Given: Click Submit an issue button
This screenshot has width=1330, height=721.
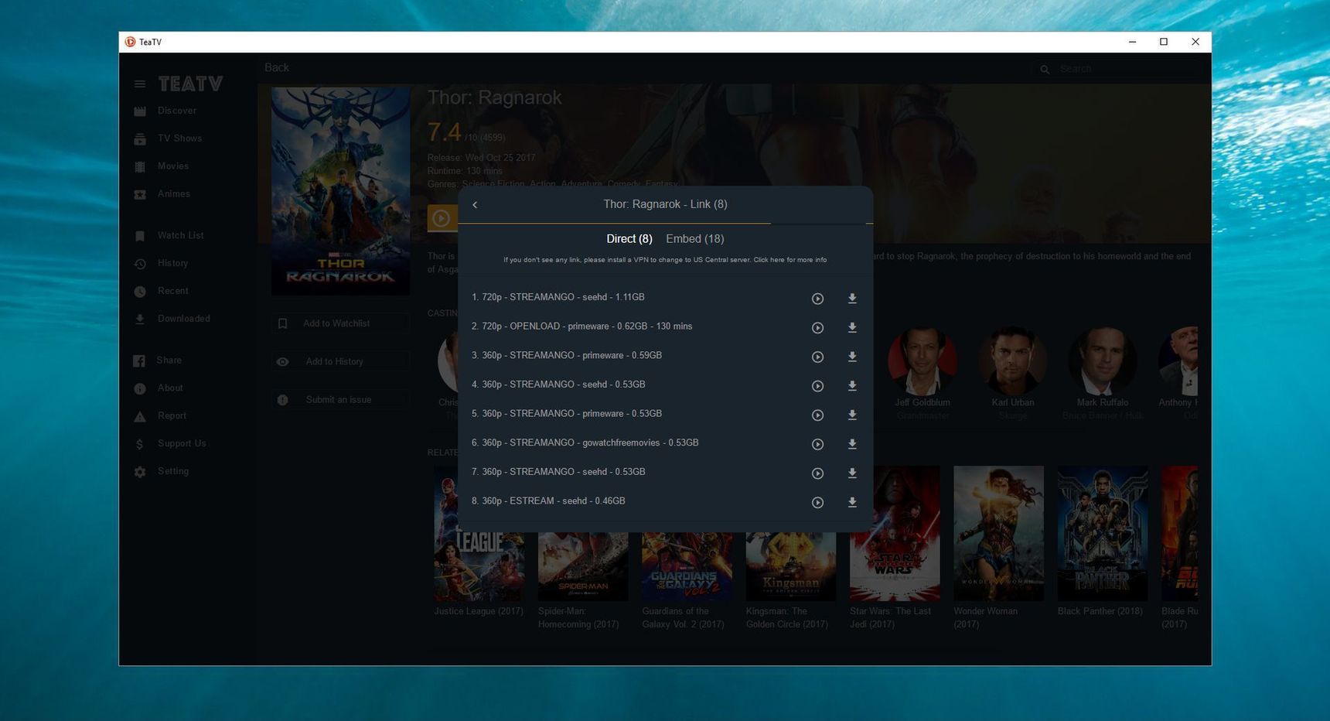Looking at the screenshot, I should coord(340,400).
